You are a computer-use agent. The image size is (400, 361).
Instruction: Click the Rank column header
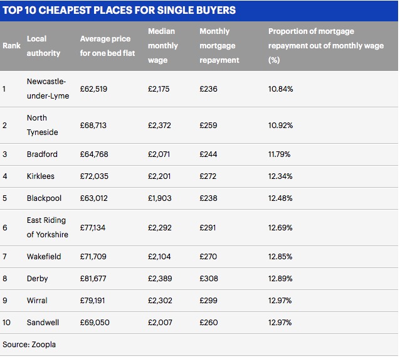click(x=11, y=46)
